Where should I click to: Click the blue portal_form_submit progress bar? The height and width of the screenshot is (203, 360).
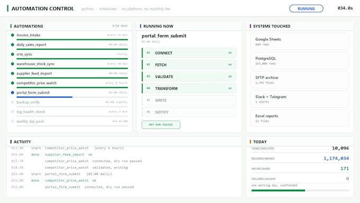click(x=44, y=97)
